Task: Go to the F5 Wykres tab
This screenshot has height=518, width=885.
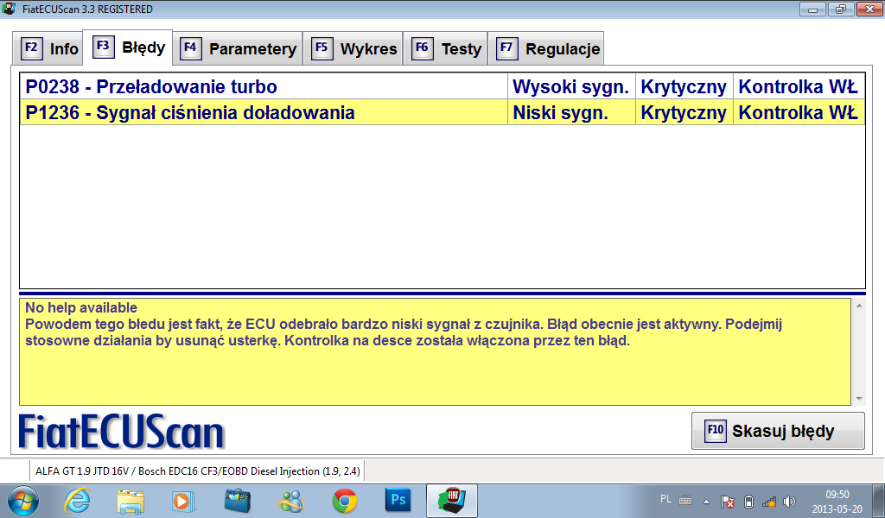Action: (353, 48)
